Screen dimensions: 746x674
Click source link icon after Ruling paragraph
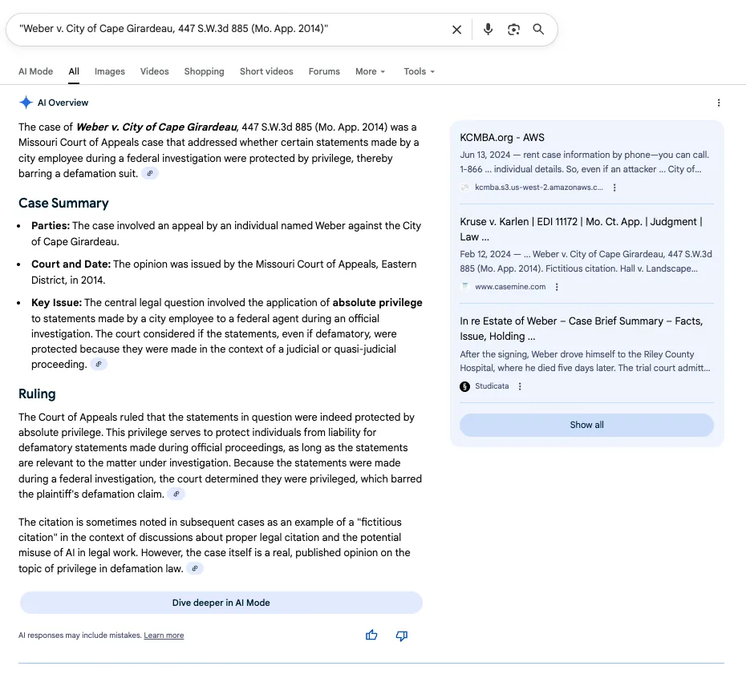pos(176,494)
